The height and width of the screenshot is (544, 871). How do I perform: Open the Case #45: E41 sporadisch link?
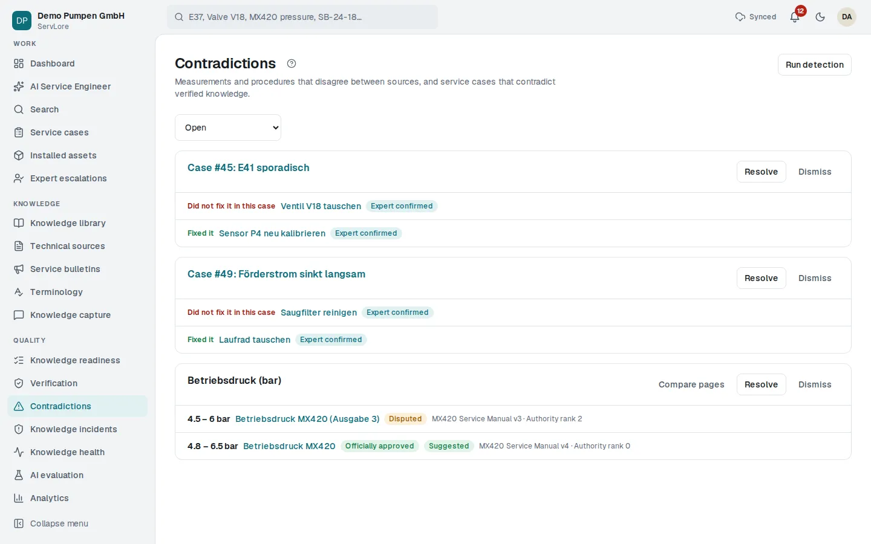click(248, 167)
